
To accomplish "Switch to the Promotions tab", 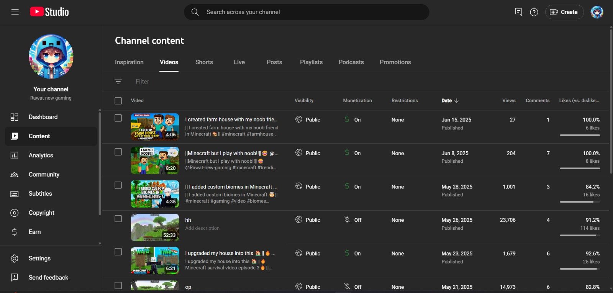I will tap(395, 62).
